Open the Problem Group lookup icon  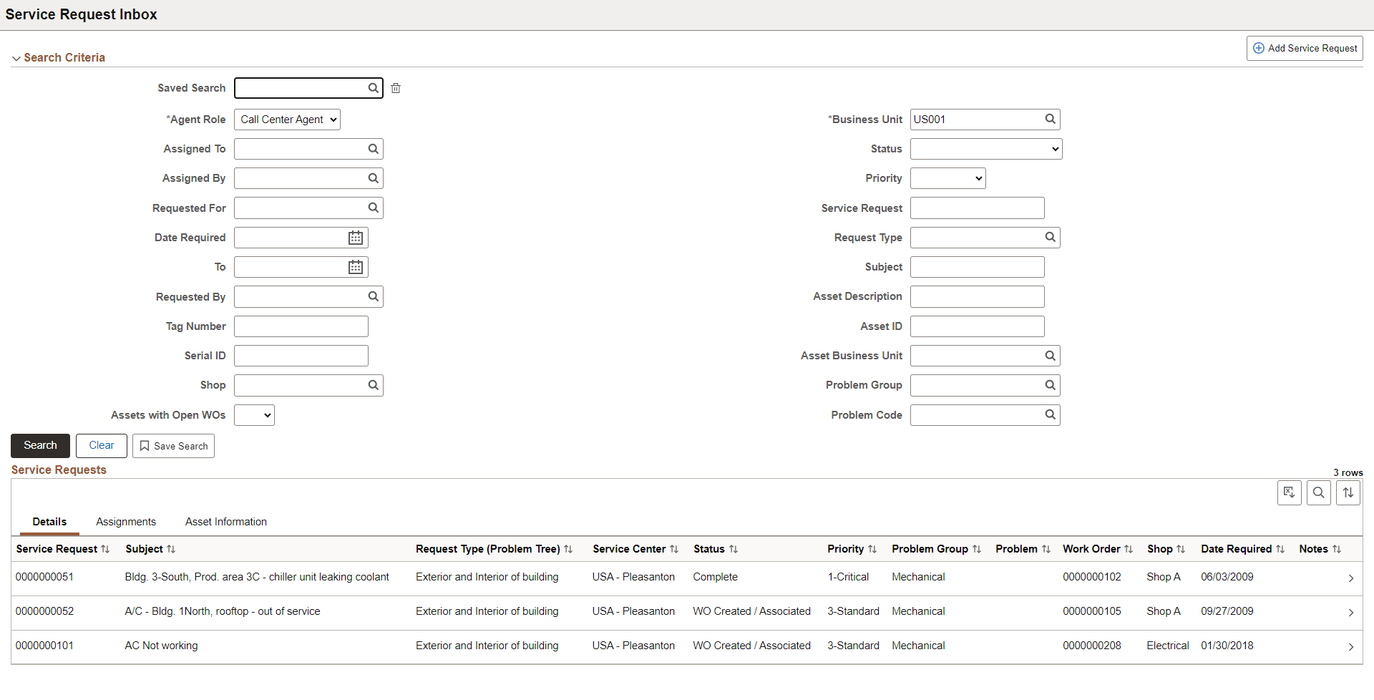point(1050,385)
